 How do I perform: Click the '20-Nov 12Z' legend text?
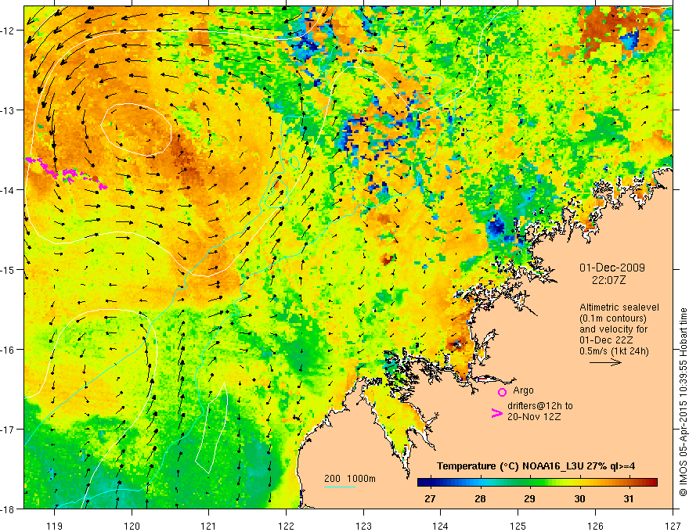[534, 417]
